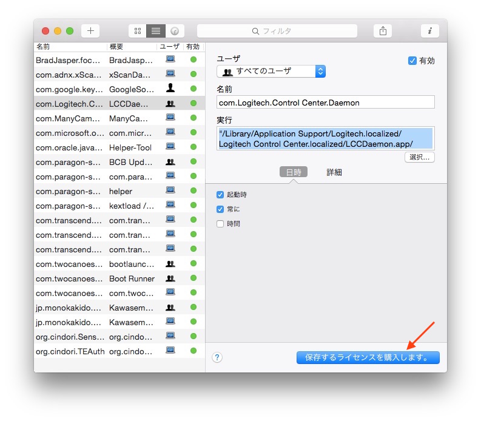Select the org.cindori.Sens... row

pos(119,337)
